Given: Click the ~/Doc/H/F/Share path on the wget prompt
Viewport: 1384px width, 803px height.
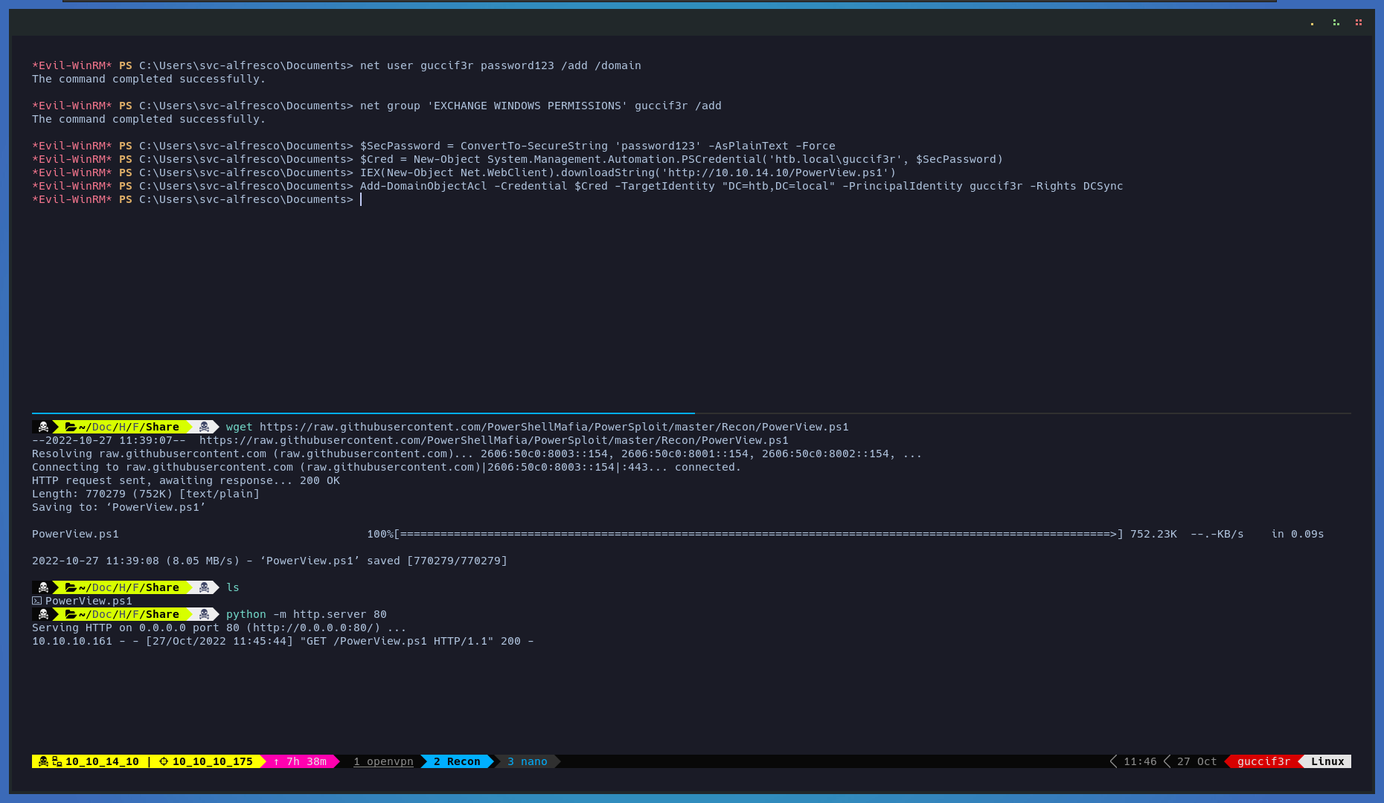Looking at the screenshot, I should (x=129, y=427).
